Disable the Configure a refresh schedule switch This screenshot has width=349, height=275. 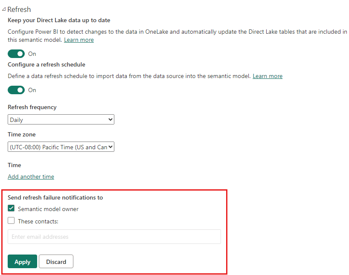coord(16,90)
